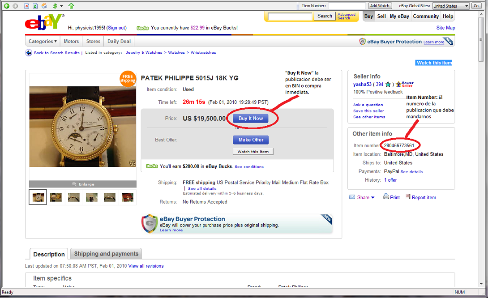Select the second watch thumbnail
Viewport: 488px width, 298px height.
56,197
